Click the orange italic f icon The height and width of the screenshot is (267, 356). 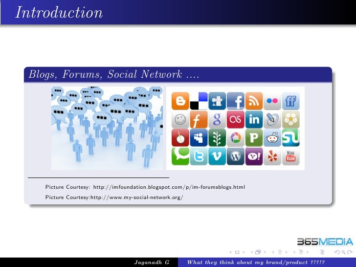pyautogui.click(x=199, y=119)
